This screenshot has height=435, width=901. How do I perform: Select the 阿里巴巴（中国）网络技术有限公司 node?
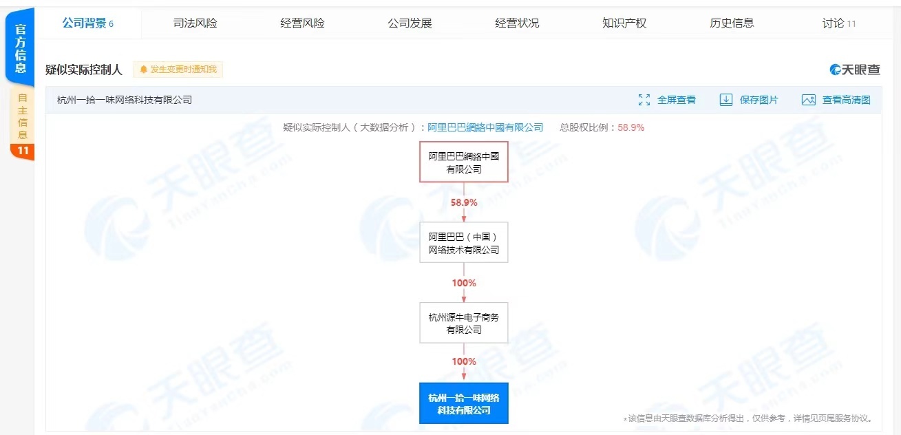click(464, 242)
